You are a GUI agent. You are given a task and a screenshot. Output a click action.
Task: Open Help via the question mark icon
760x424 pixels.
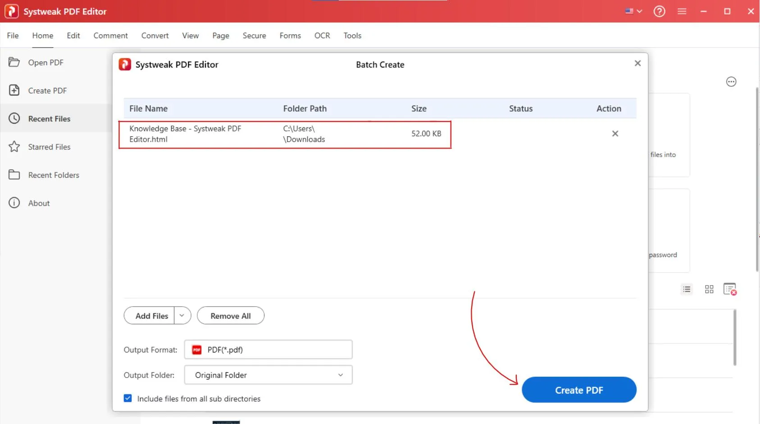[x=659, y=11]
